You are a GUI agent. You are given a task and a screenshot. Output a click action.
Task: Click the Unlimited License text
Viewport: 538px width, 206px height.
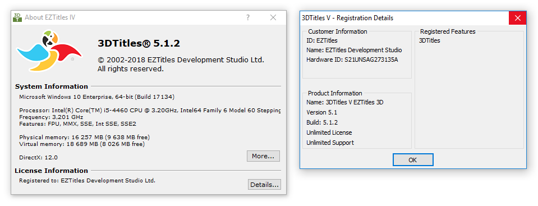(329, 132)
